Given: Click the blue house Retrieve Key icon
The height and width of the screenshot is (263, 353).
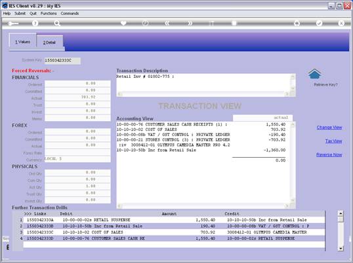Looking at the screenshot, I should 314,74.
